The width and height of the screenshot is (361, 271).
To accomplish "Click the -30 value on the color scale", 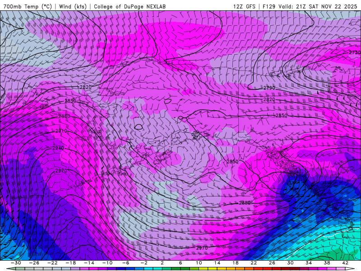I will pos(16,263).
